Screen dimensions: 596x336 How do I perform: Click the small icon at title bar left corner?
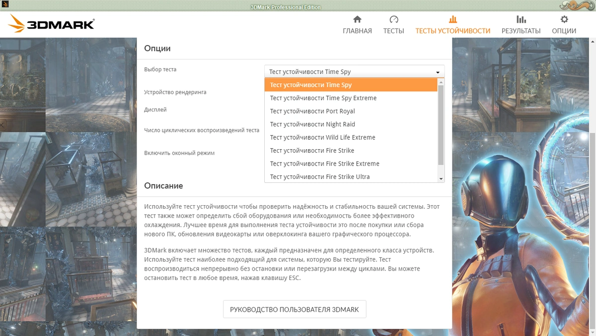tap(4, 3)
